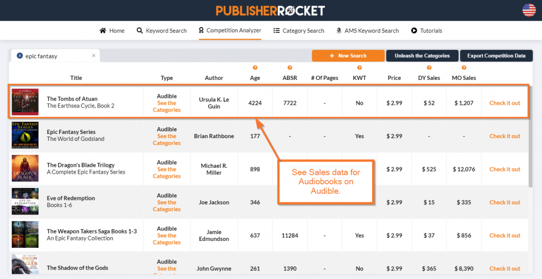Click the Competition Analyzer ribbon icon
The image size is (542, 279).
pos(201,30)
